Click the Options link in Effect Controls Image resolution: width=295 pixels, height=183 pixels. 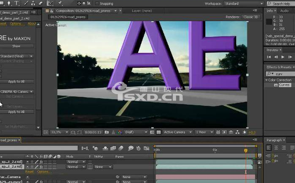[x=17, y=24]
